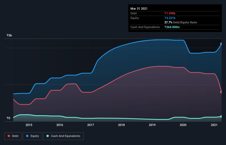Click the ₹1.590b debt value in tooltip

click(170, 13)
